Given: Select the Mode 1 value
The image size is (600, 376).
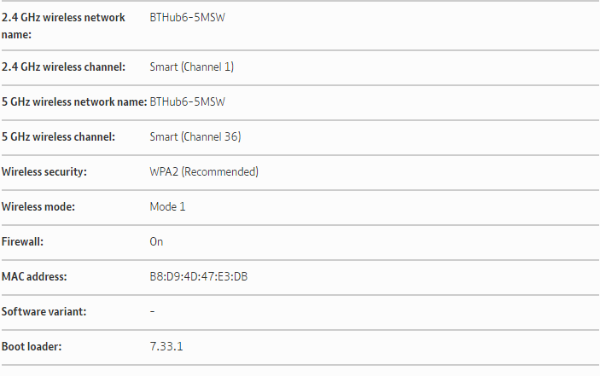Looking at the screenshot, I should coord(167,207).
